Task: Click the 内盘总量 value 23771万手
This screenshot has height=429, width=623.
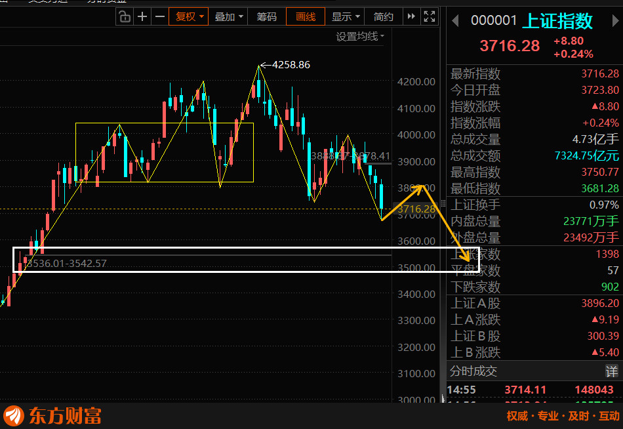Action: click(591, 221)
